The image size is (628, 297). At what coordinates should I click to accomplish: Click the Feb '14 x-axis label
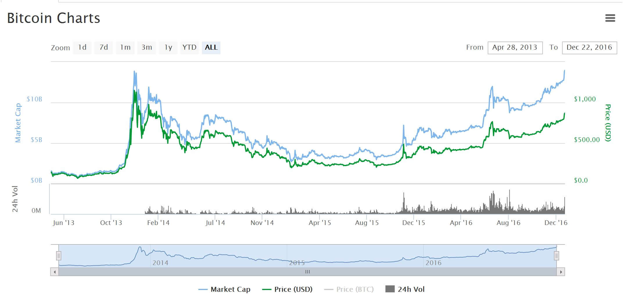point(158,223)
